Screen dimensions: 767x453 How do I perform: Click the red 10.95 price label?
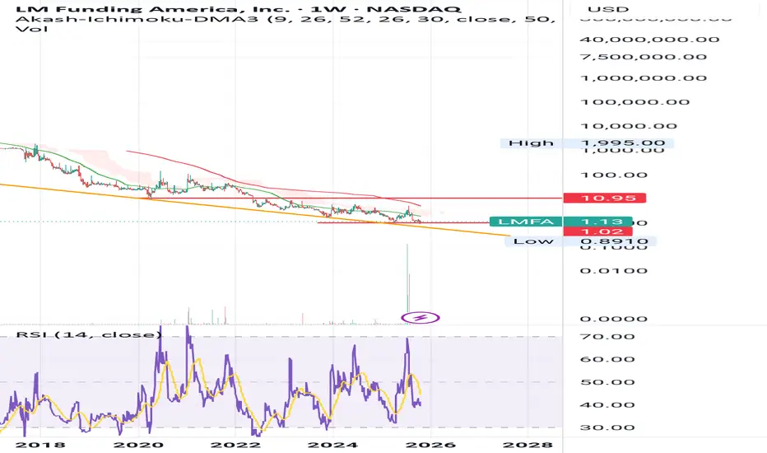click(605, 198)
